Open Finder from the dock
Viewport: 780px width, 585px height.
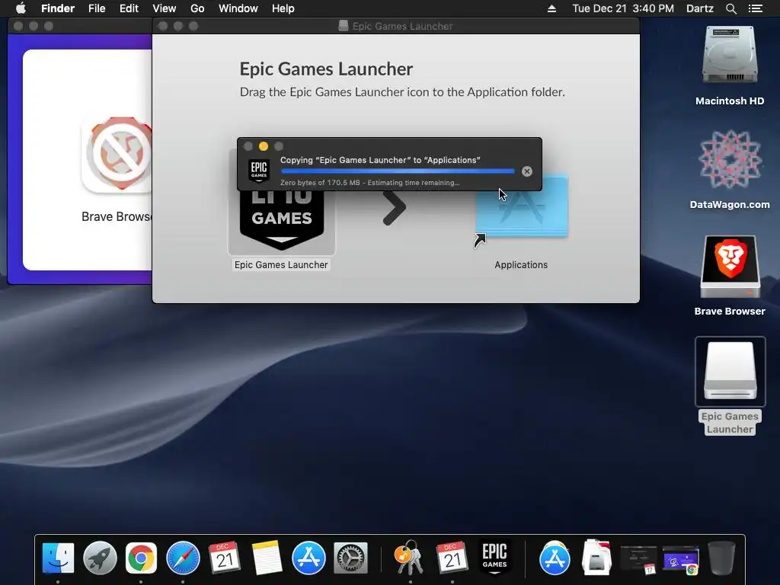point(58,558)
